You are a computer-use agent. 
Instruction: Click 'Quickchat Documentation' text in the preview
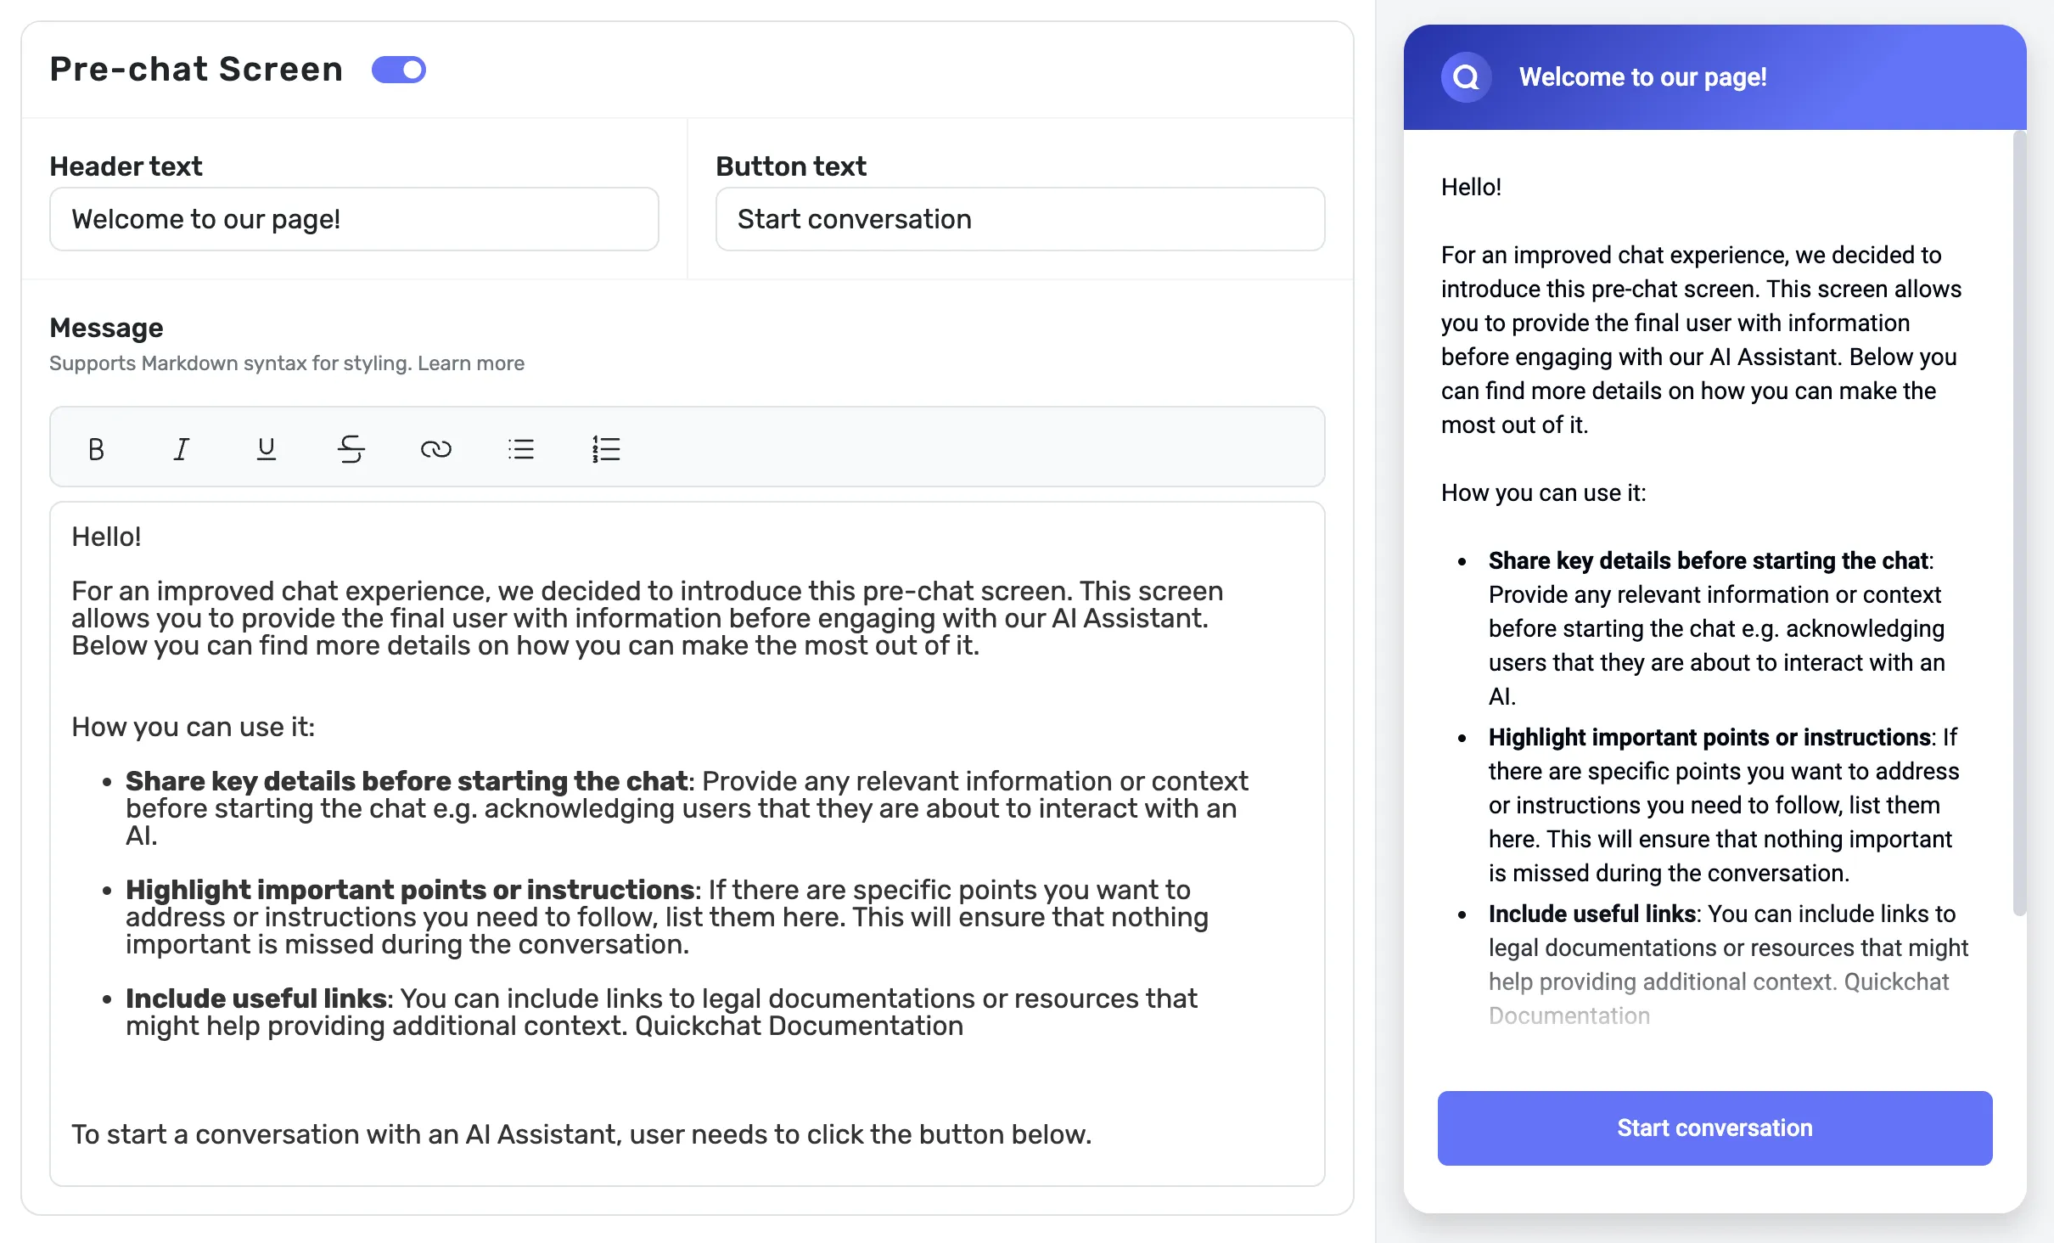pyautogui.click(x=1719, y=998)
